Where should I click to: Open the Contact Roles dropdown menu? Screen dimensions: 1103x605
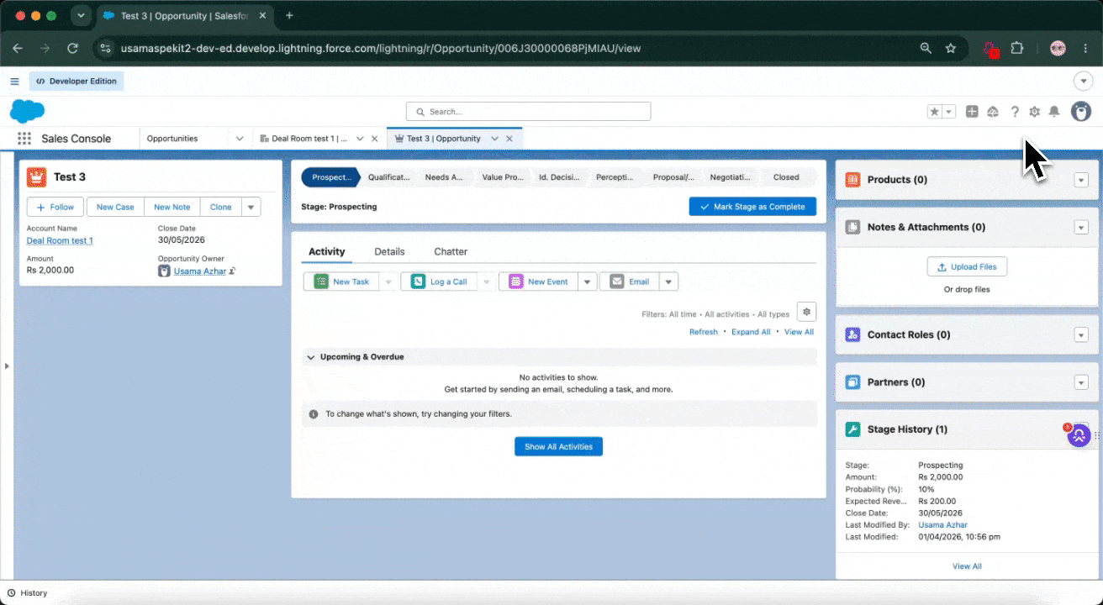1081,334
